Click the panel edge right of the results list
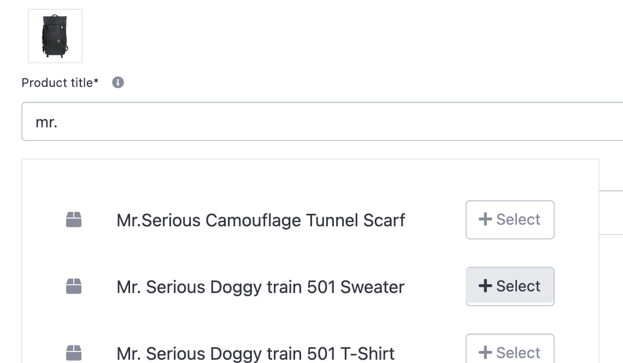This screenshot has height=363, width=623. 611,213
